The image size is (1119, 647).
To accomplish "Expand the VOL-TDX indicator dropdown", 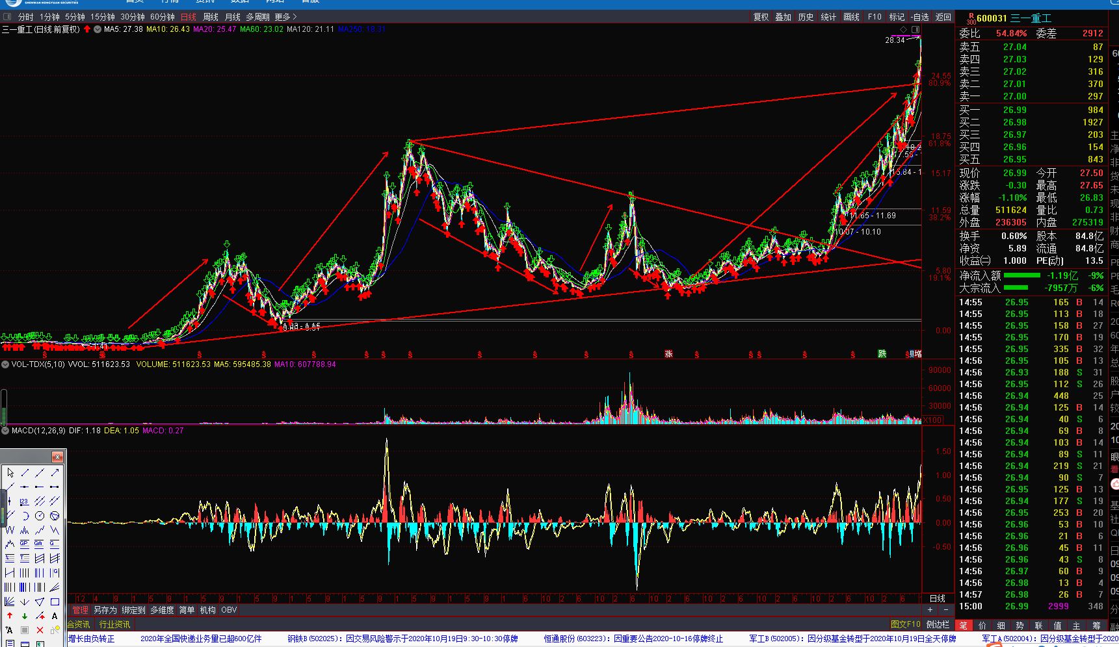I will [5, 364].
